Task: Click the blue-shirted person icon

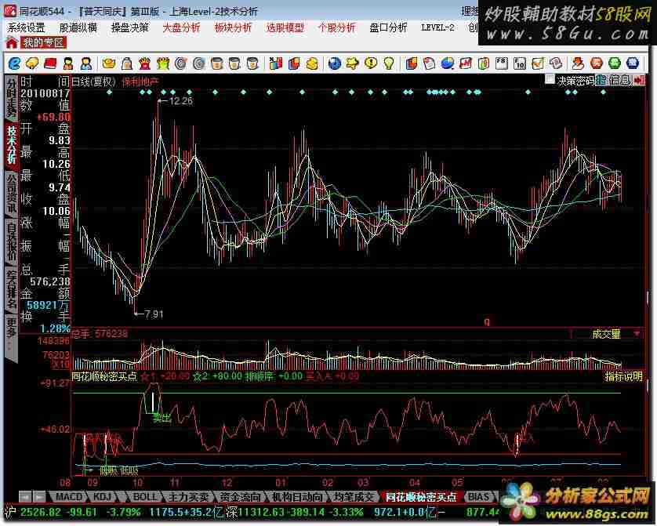Action: click(x=86, y=63)
